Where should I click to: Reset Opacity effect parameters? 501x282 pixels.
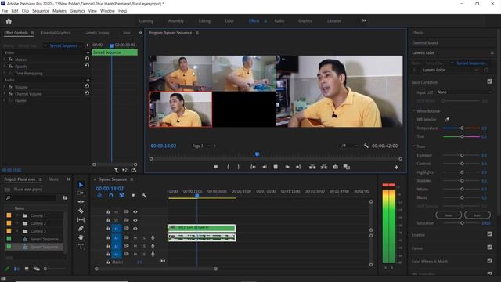(x=87, y=66)
